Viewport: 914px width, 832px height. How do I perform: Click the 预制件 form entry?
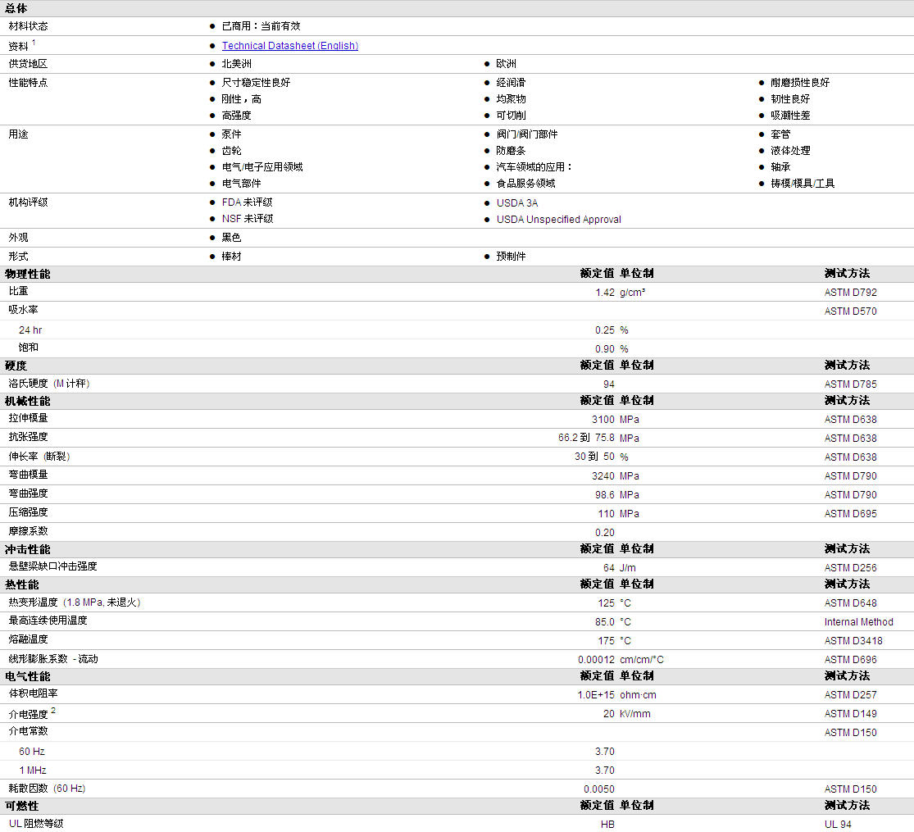[x=511, y=257]
